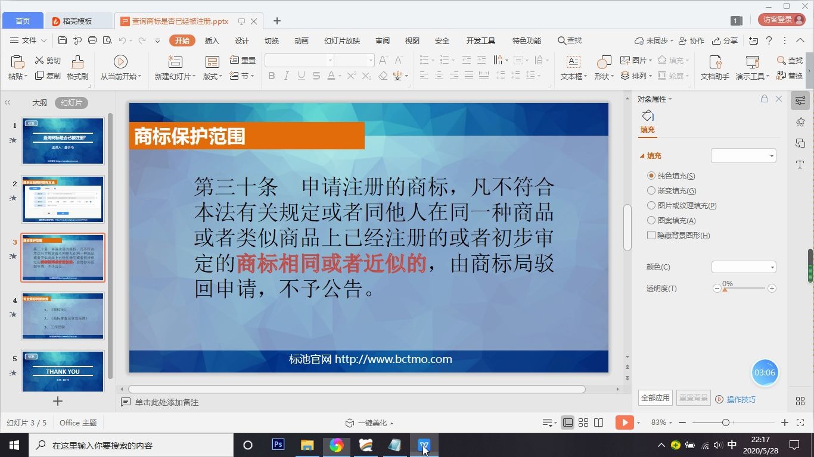
Task: Open the Transitions (切换) ribbon tab
Action: pos(271,40)
